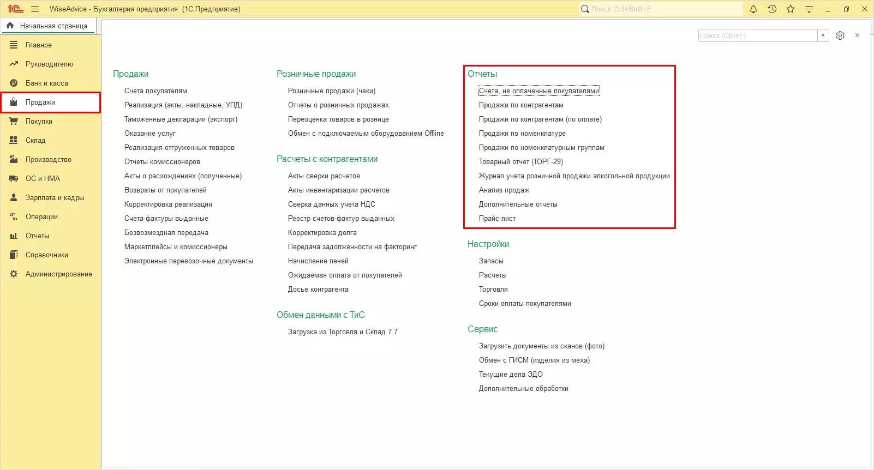This screenshot has height=470, width=874.
Task: Open Переоценка товаров в рознице
Action: (338, 119)
